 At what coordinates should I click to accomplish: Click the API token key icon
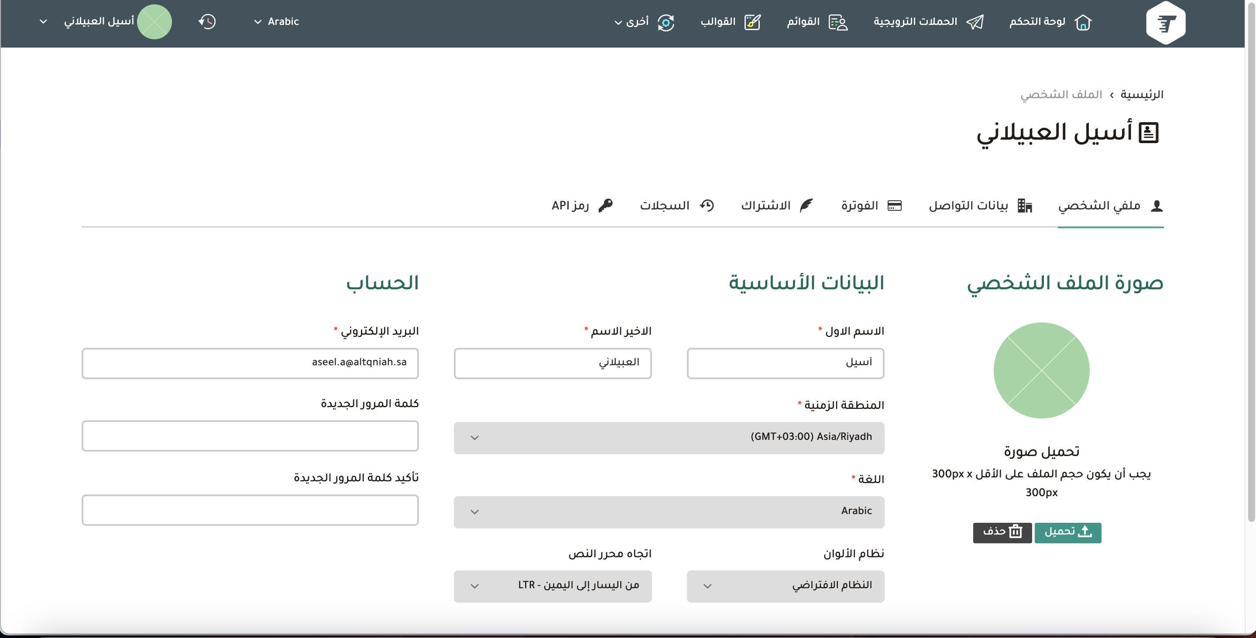pyautogui.click(x=605, y=205)
